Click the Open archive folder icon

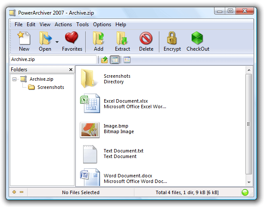click(45, 38)
